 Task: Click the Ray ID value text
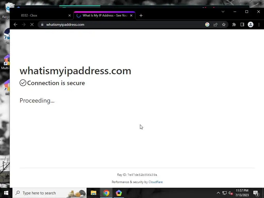tap(142, 175)
